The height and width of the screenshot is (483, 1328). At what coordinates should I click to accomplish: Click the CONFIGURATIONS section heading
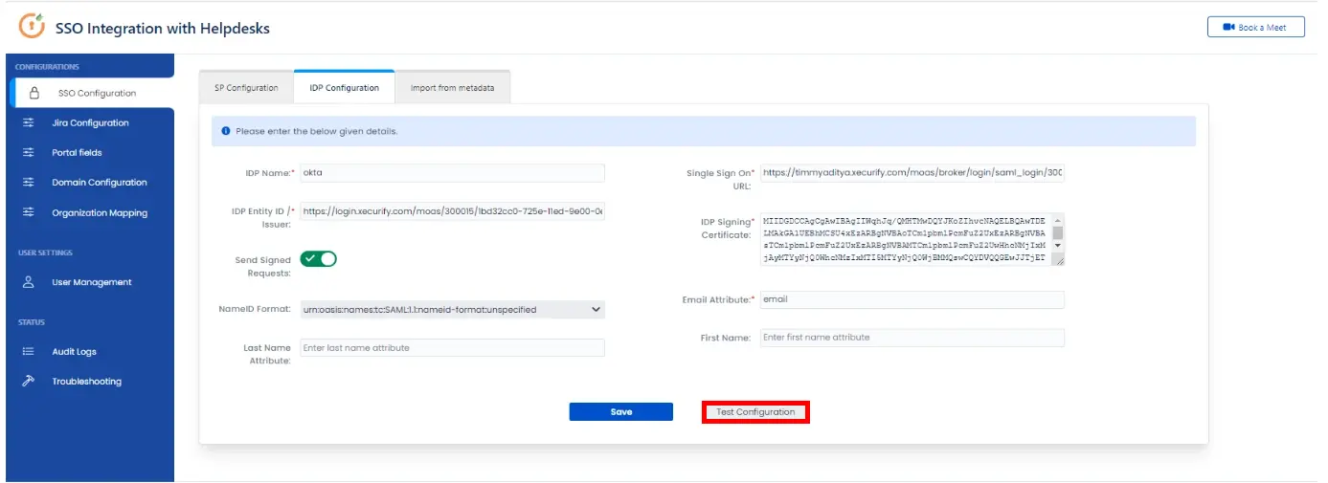(x=47, y=67)
